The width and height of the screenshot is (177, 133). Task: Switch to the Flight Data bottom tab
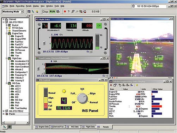88,127
